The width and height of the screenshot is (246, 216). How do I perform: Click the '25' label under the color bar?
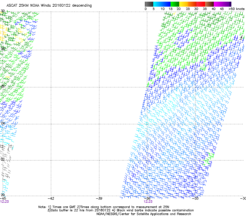[188, 9]
